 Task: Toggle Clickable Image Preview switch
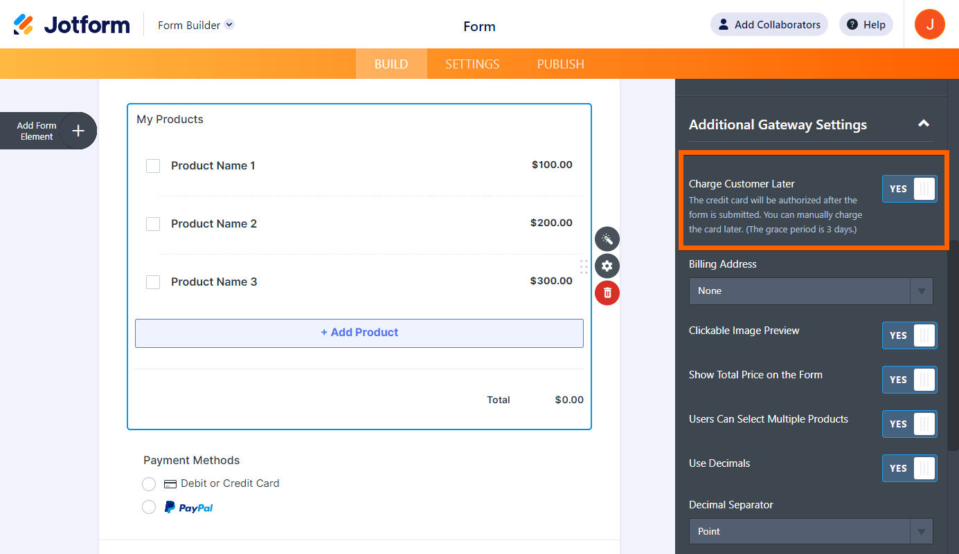[910, 335]
